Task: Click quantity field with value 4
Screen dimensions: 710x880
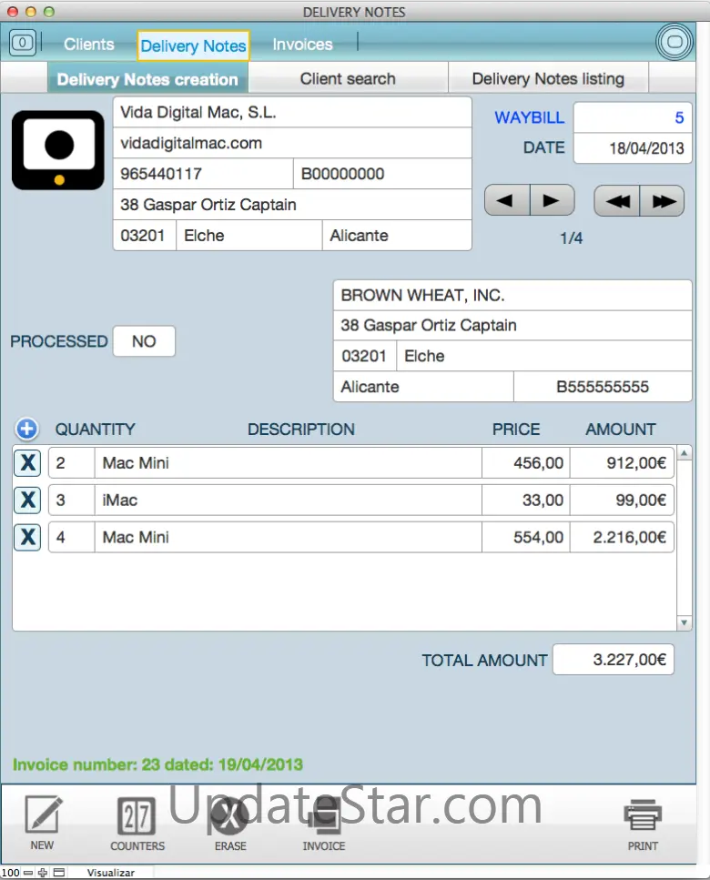Action: coord(72,537)
